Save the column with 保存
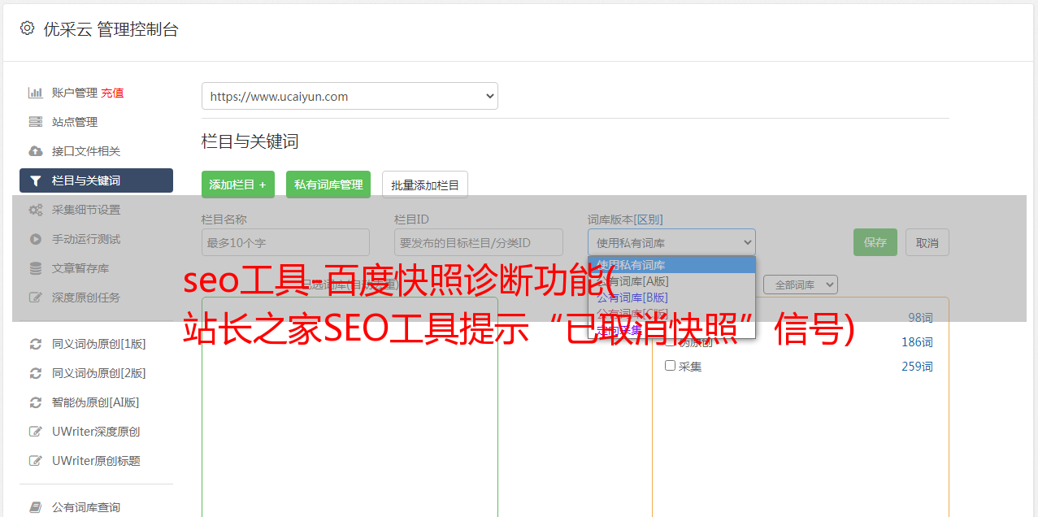The image size is (1038, 517). tap(875, 242)
